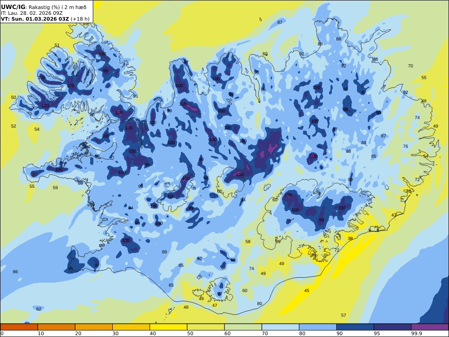Click the '45' humidity value on the map
The width and height of the screenshot is (449, 337).
pyautogui.click(x=307, y=291)
